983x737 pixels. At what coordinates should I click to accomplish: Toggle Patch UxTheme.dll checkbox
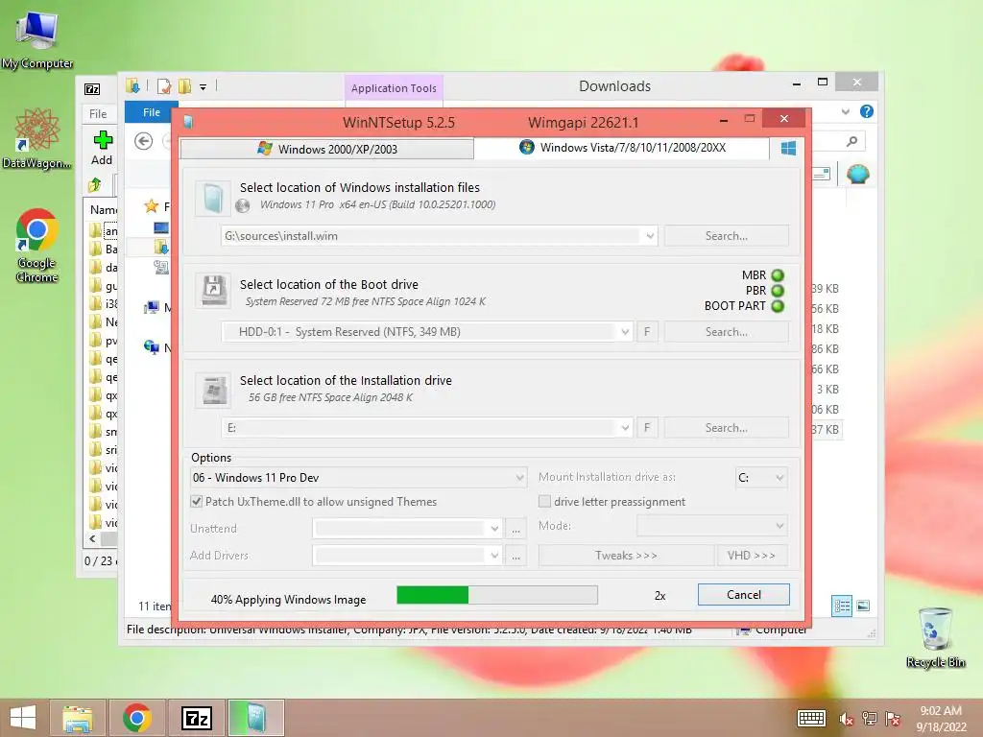tap(197, 501)
